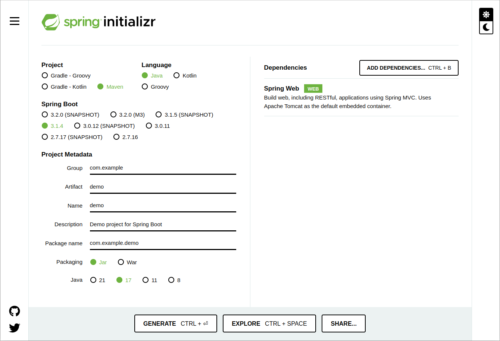The width and height of the screenshot is (500, 341).
Task: Click the Spring Boot section heading
Action: [x=60, y=104]
